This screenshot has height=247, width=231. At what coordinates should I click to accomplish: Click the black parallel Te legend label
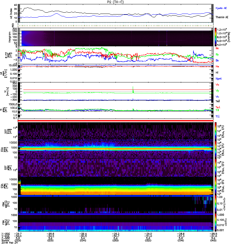coord(218,101)
